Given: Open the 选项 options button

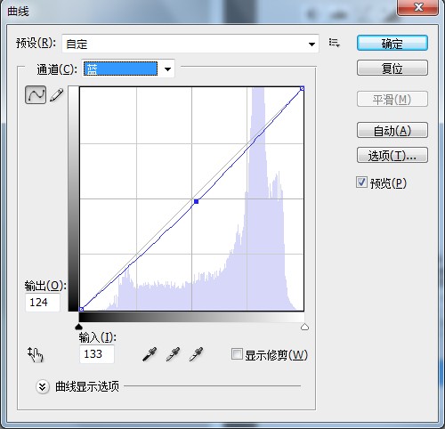Looking at the screenshot, I should [392, 155].
